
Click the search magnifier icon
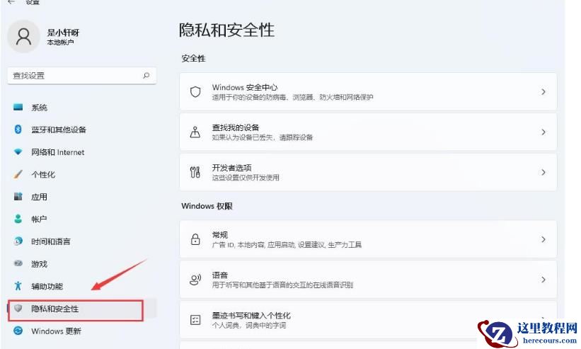point(146,76)
